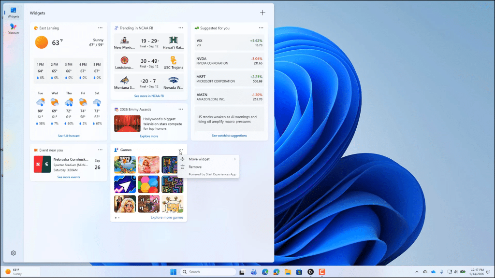The width and height of the screenshot is (495, 278).
Task: Launch the arrow stock-chart game tile
Action: 125,184
